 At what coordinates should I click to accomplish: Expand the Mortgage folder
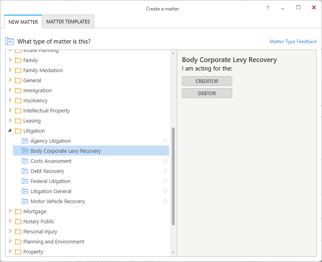(x=10, y=211)
